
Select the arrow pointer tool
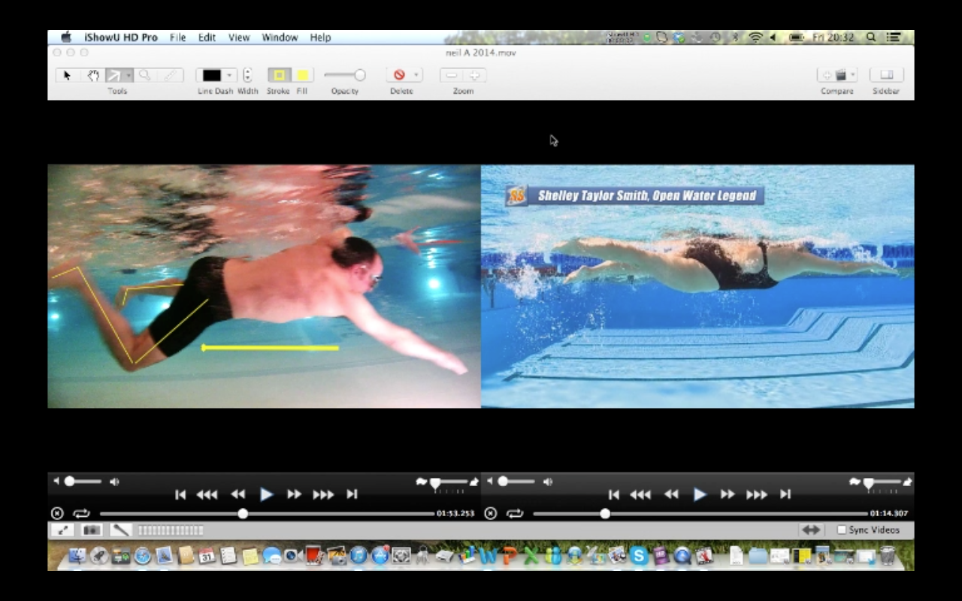point(67,75)
